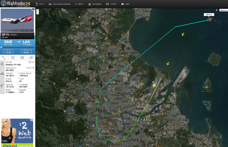Select the radar dish icon in sidebar

(2, 85)
